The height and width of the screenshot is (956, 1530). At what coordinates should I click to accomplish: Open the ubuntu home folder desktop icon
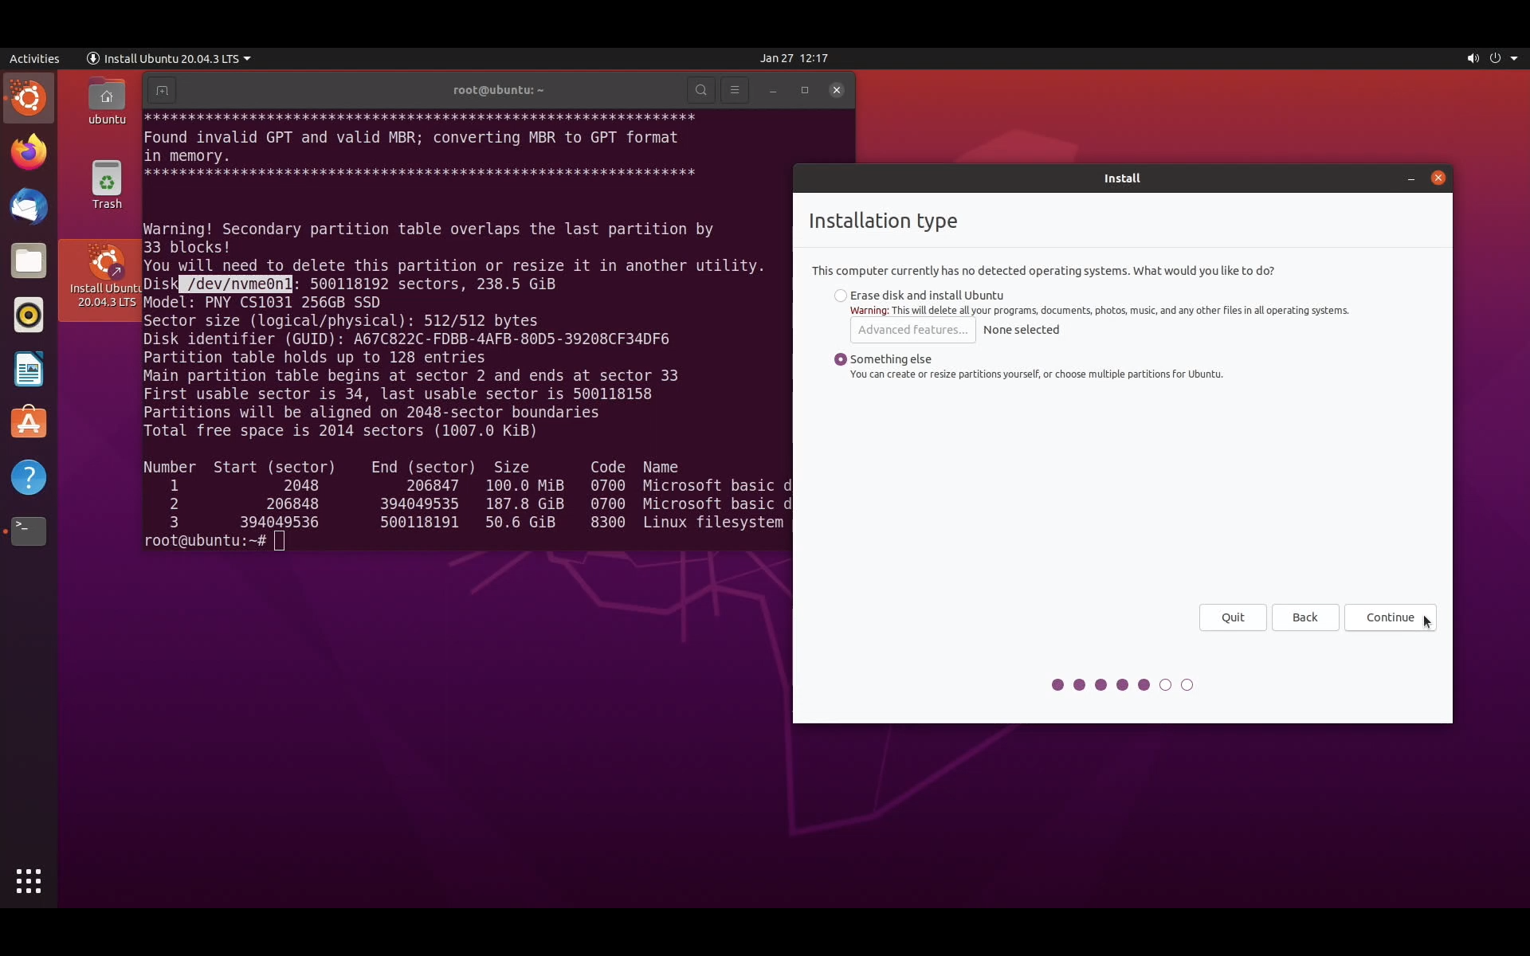click(x=107, y=102)
